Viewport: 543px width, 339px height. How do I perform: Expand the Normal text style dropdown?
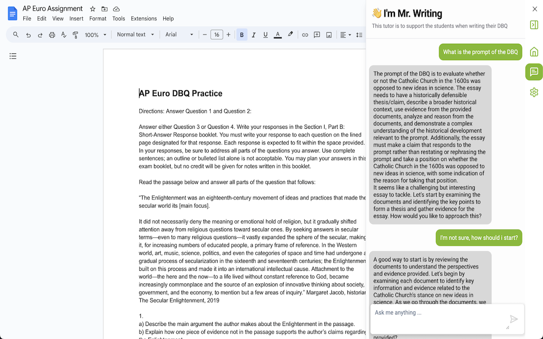[x=135, y=35]
